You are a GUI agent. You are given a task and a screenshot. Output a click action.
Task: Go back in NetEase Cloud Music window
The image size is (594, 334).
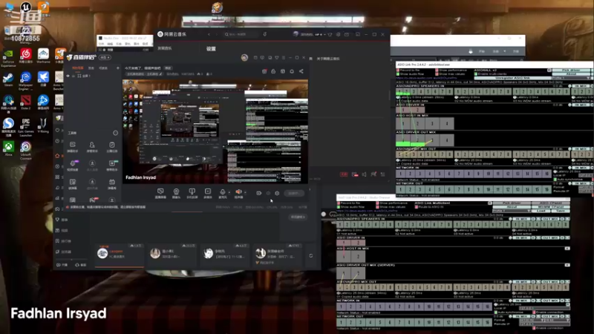click(x=209, y=34)
